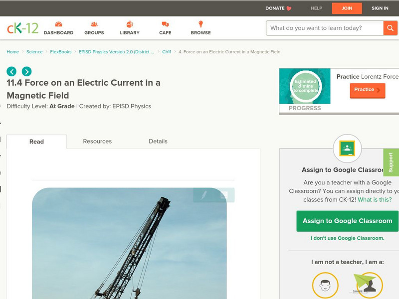Switch to the Read tab
This screenshot has height=299, width=399.
coord(36,142)
